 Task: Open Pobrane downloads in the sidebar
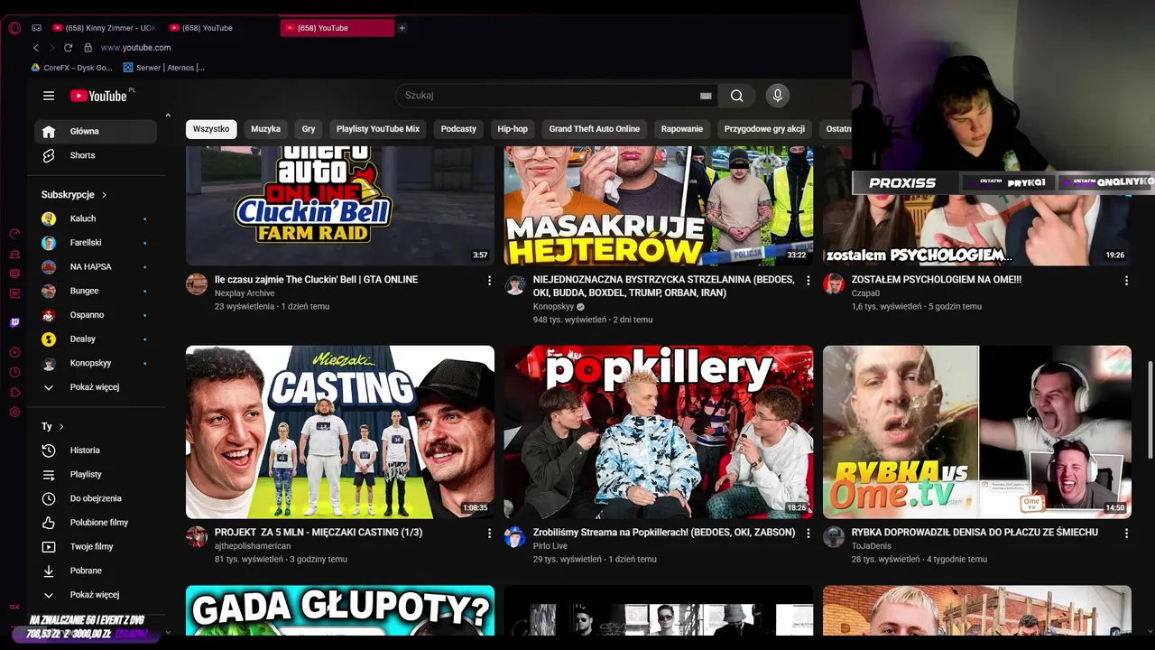[x=96, y=571]
